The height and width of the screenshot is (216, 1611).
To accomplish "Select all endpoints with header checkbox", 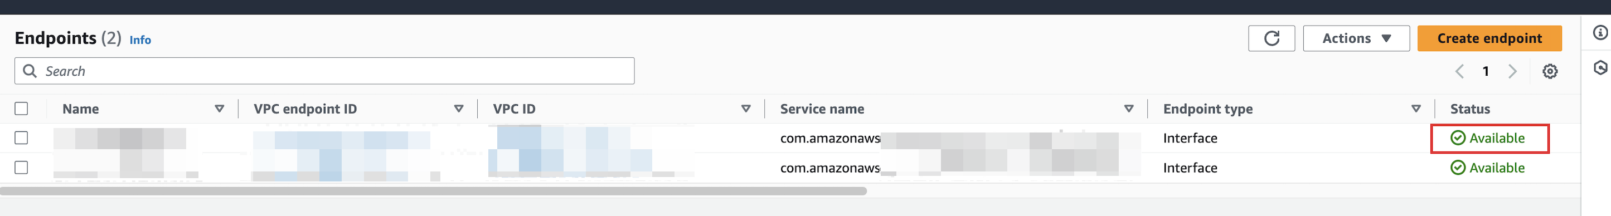I will [x=21, y=109].
